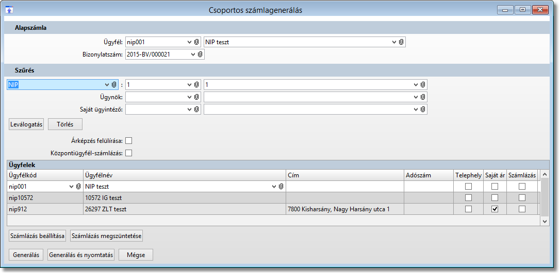Click the Adószám column header

click(x=429, y=175)
